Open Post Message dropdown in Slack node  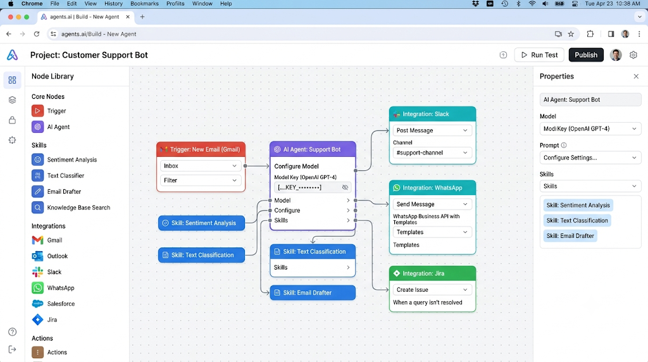coord(432,130)
